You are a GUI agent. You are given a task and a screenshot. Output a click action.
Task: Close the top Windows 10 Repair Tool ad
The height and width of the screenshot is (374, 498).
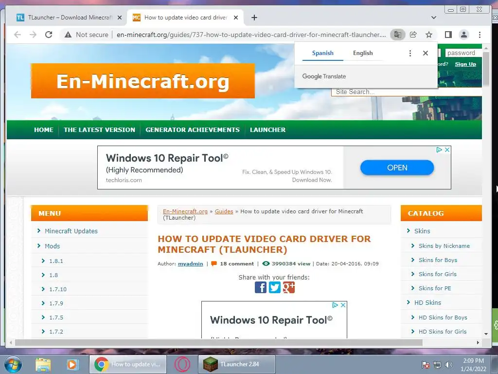coord(447,150)
